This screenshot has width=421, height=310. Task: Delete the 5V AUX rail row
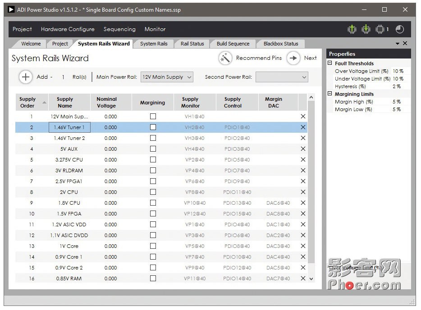303,149
